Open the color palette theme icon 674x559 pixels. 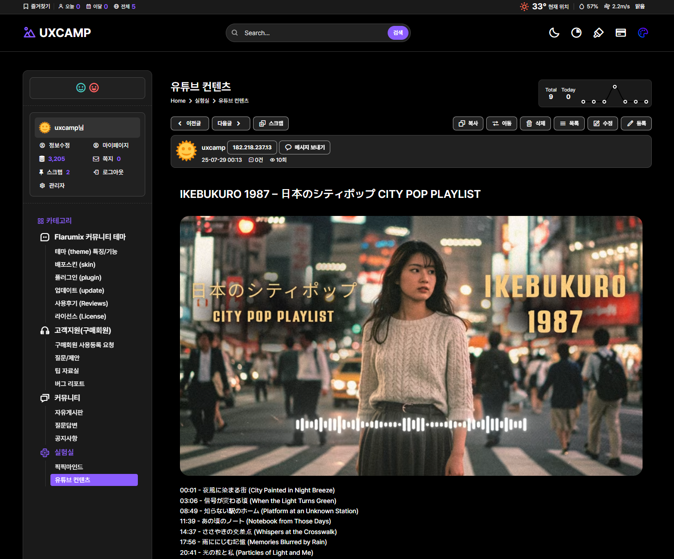643,33
